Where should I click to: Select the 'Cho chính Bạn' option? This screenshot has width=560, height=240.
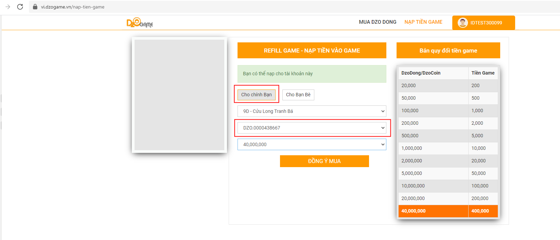pyautogui.click(x=256, y=95)
